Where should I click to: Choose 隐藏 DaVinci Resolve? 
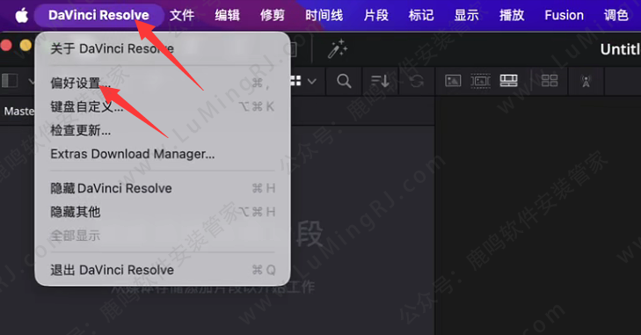pyautogui.click(x=163, y=188)
